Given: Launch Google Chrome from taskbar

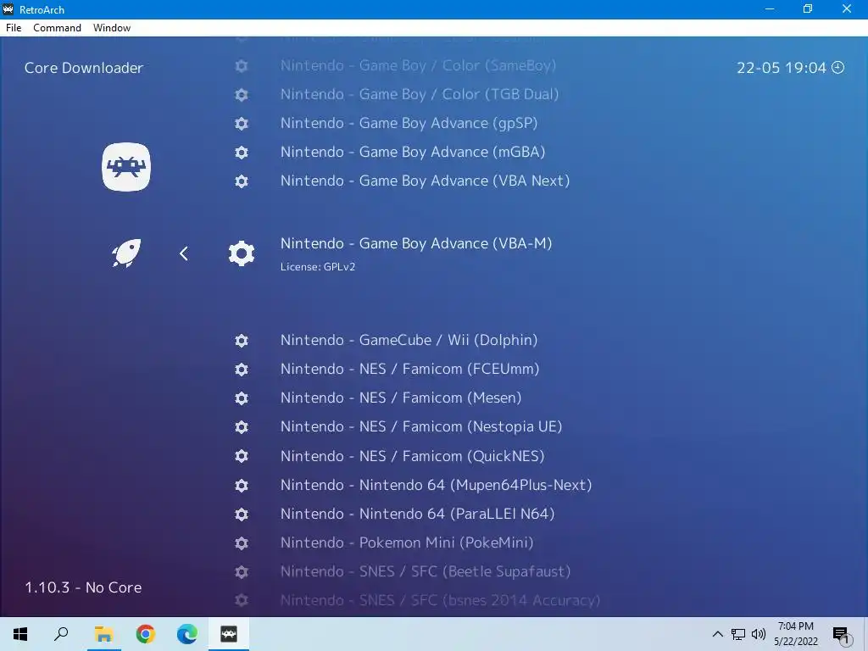Looking at the screenshot, I should click(146, 634).
